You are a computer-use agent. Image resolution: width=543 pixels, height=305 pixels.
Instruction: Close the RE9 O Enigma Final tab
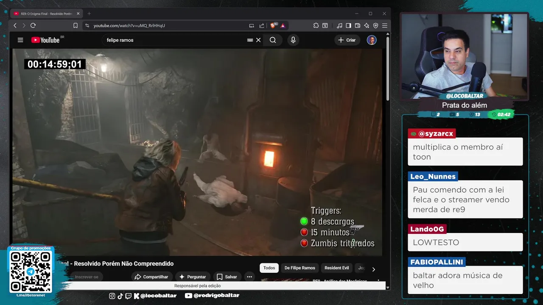(x=78, y=14)
